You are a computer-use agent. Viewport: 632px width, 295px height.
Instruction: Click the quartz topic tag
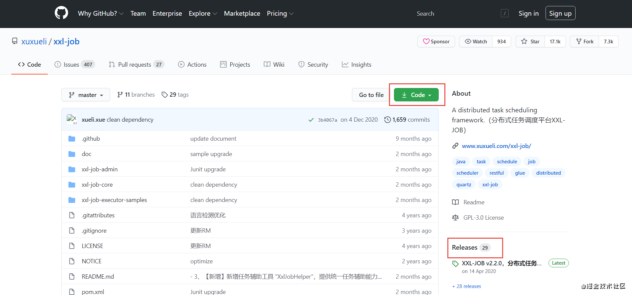point(464,185)
